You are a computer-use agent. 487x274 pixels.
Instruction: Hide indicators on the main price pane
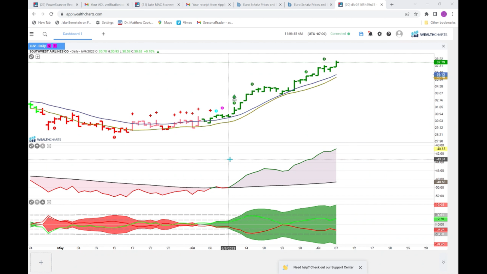(31, 57)
